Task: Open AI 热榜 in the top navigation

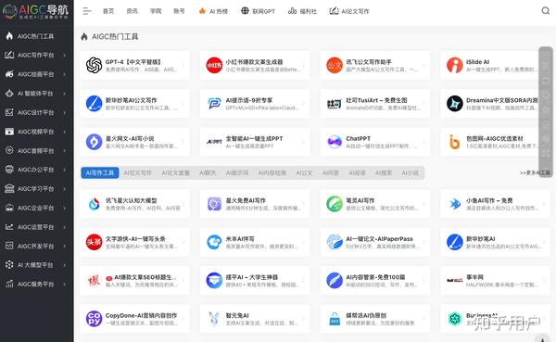Action: 213,11
